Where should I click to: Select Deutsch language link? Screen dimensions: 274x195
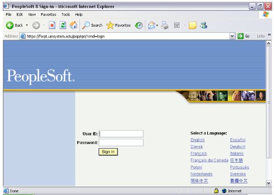(238, 147)
